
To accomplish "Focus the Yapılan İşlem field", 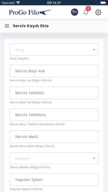I will (54, 180).
